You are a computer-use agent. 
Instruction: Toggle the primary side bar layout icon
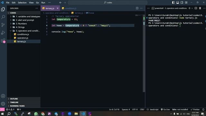(x=173, y=3)
